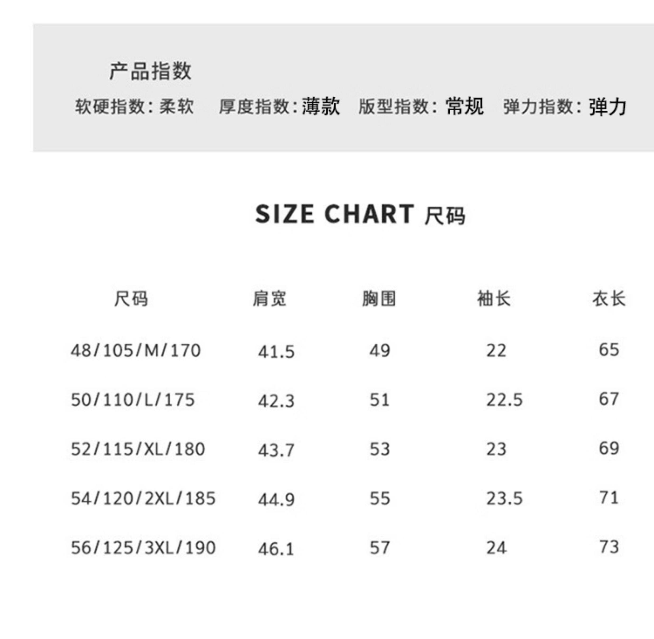Select sleeve length value 22.5
654x639 pixels.
click(504, 400)
